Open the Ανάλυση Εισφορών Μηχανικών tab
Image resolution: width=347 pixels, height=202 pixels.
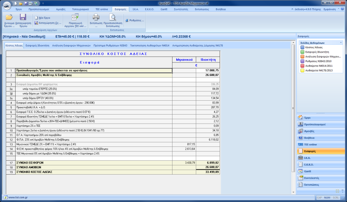tap(71, 45)
